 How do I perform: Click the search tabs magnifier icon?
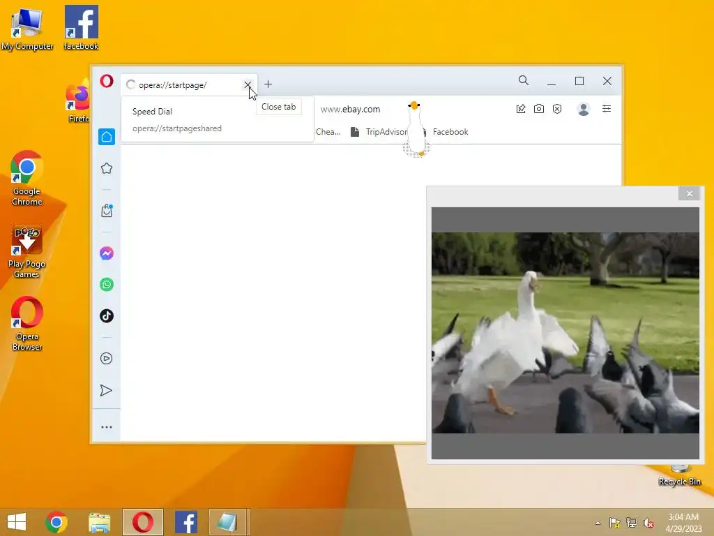coord(524,81)
